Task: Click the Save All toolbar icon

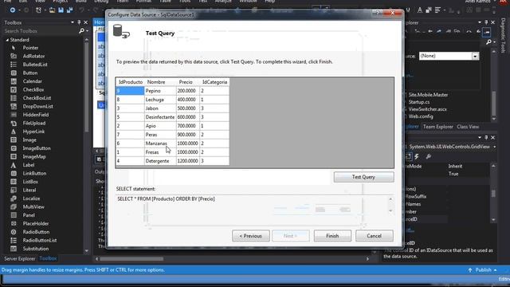Action: click(69, 10)
